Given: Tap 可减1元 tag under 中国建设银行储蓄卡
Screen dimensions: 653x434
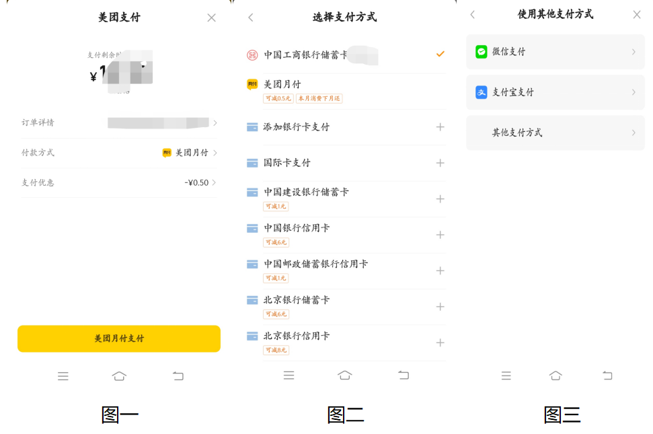Looking at the screenshot, I should click(276, 206).
